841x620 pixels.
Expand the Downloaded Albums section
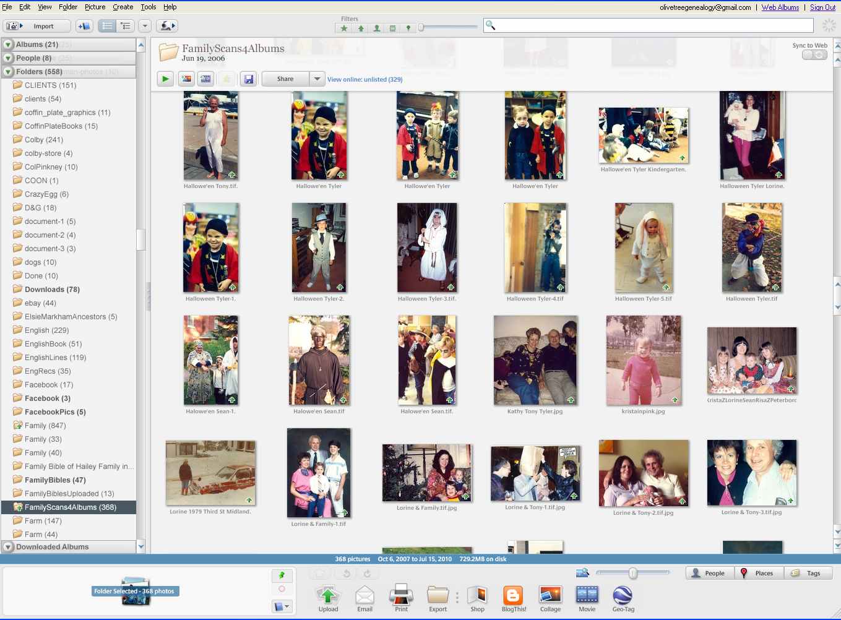point(9,547)
